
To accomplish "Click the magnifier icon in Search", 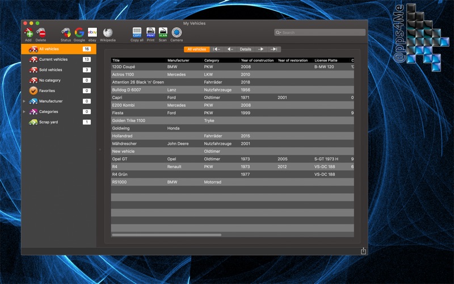I will click(x=278, y=32).
